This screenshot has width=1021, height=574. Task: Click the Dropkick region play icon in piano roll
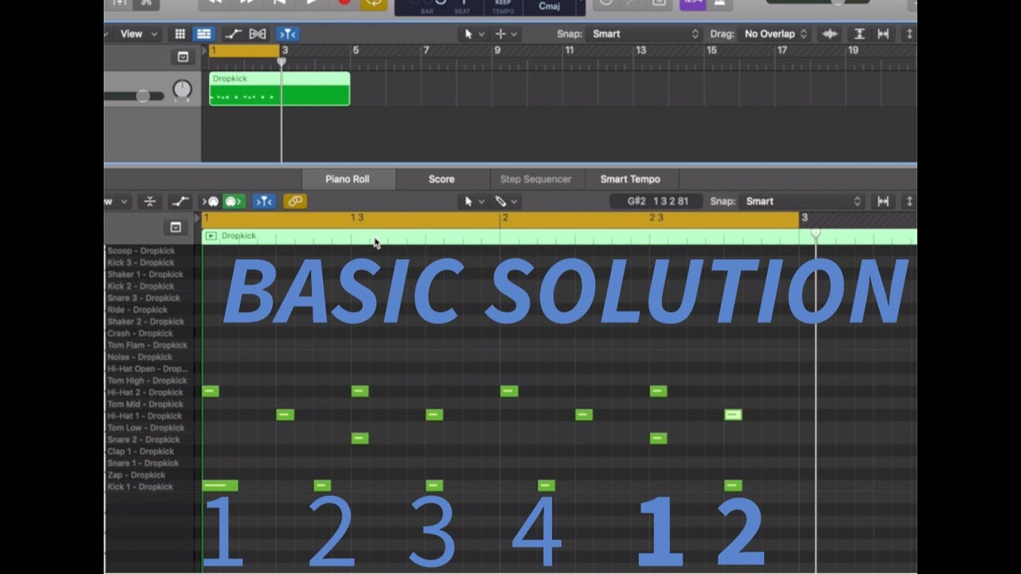tap(211, 236)
